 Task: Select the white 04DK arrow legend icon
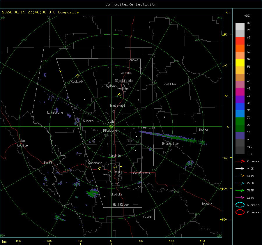[x=240, y=168]
